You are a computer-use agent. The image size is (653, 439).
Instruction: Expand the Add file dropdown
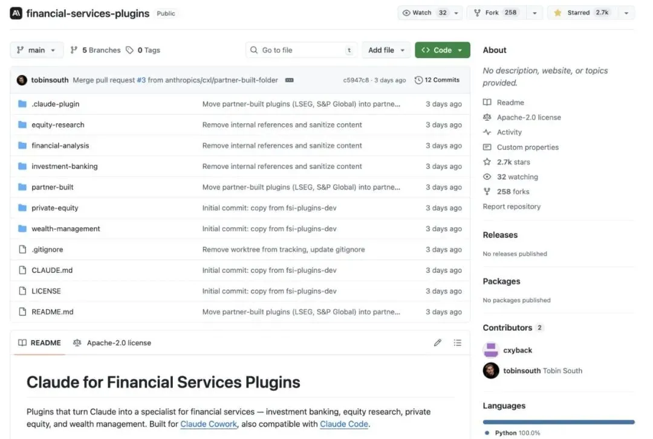coord(387,50)
